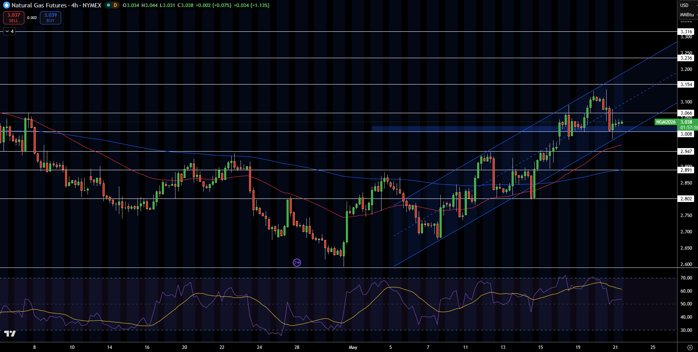Click the NGM2026 symbol price label

click(666, 122)
